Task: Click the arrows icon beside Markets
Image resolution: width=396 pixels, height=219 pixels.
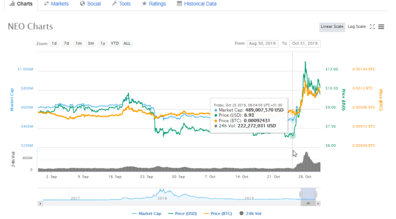Action: tap(46, 3)
